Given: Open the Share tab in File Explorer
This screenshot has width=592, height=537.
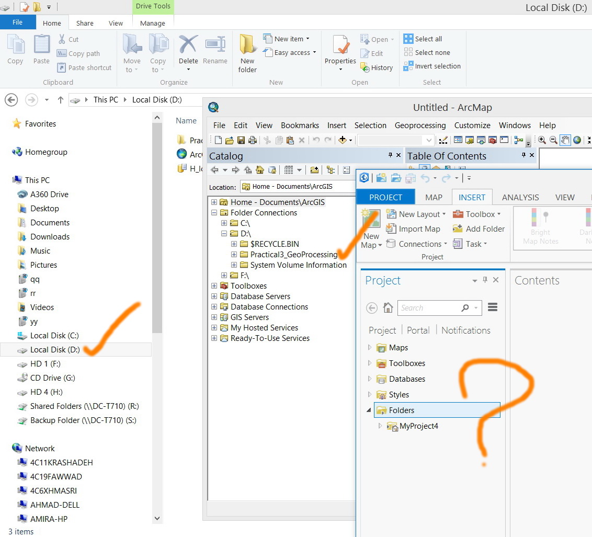Looking at the screenshot, I should pos(85,23).
